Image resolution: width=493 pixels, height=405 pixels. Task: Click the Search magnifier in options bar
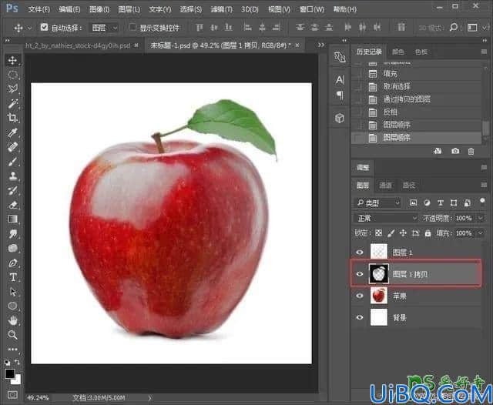point(454,28)
